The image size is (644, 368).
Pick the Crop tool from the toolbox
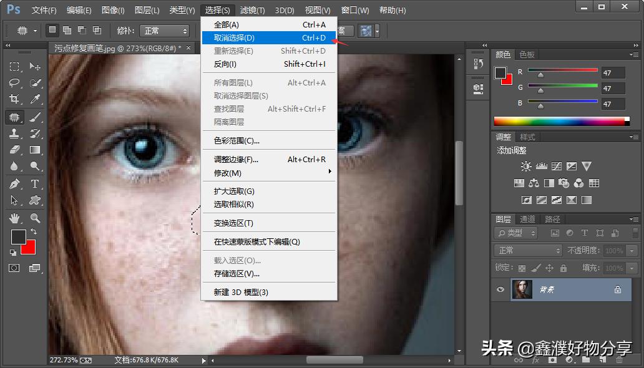[x=14, y=99]
